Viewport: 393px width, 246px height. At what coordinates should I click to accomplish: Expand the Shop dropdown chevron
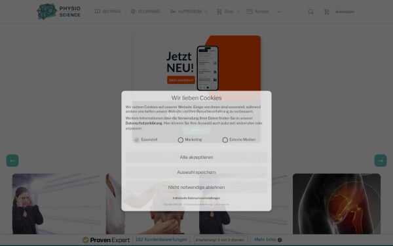click(x=238, y=12)
